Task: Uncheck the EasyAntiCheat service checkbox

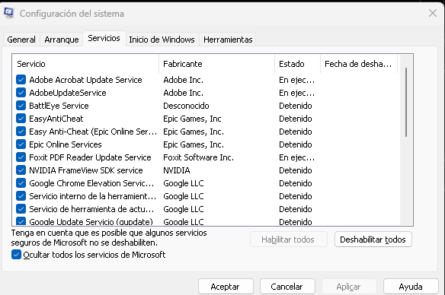Action: click(21, 119)
